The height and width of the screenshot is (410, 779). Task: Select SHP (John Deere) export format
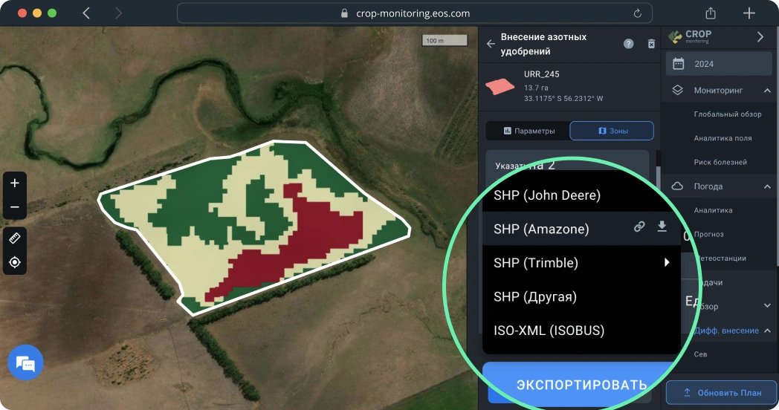(x=547, y=195)
